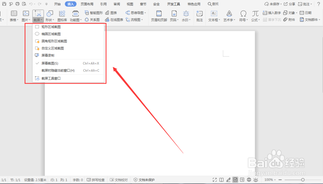Switch to the 页面布局 tab
The image size is (323, 184).
tap(87, 4)
